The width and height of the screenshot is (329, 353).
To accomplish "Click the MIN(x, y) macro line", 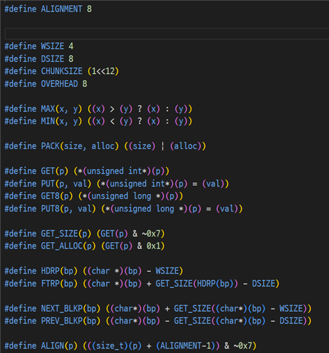I will click(98, 121).
